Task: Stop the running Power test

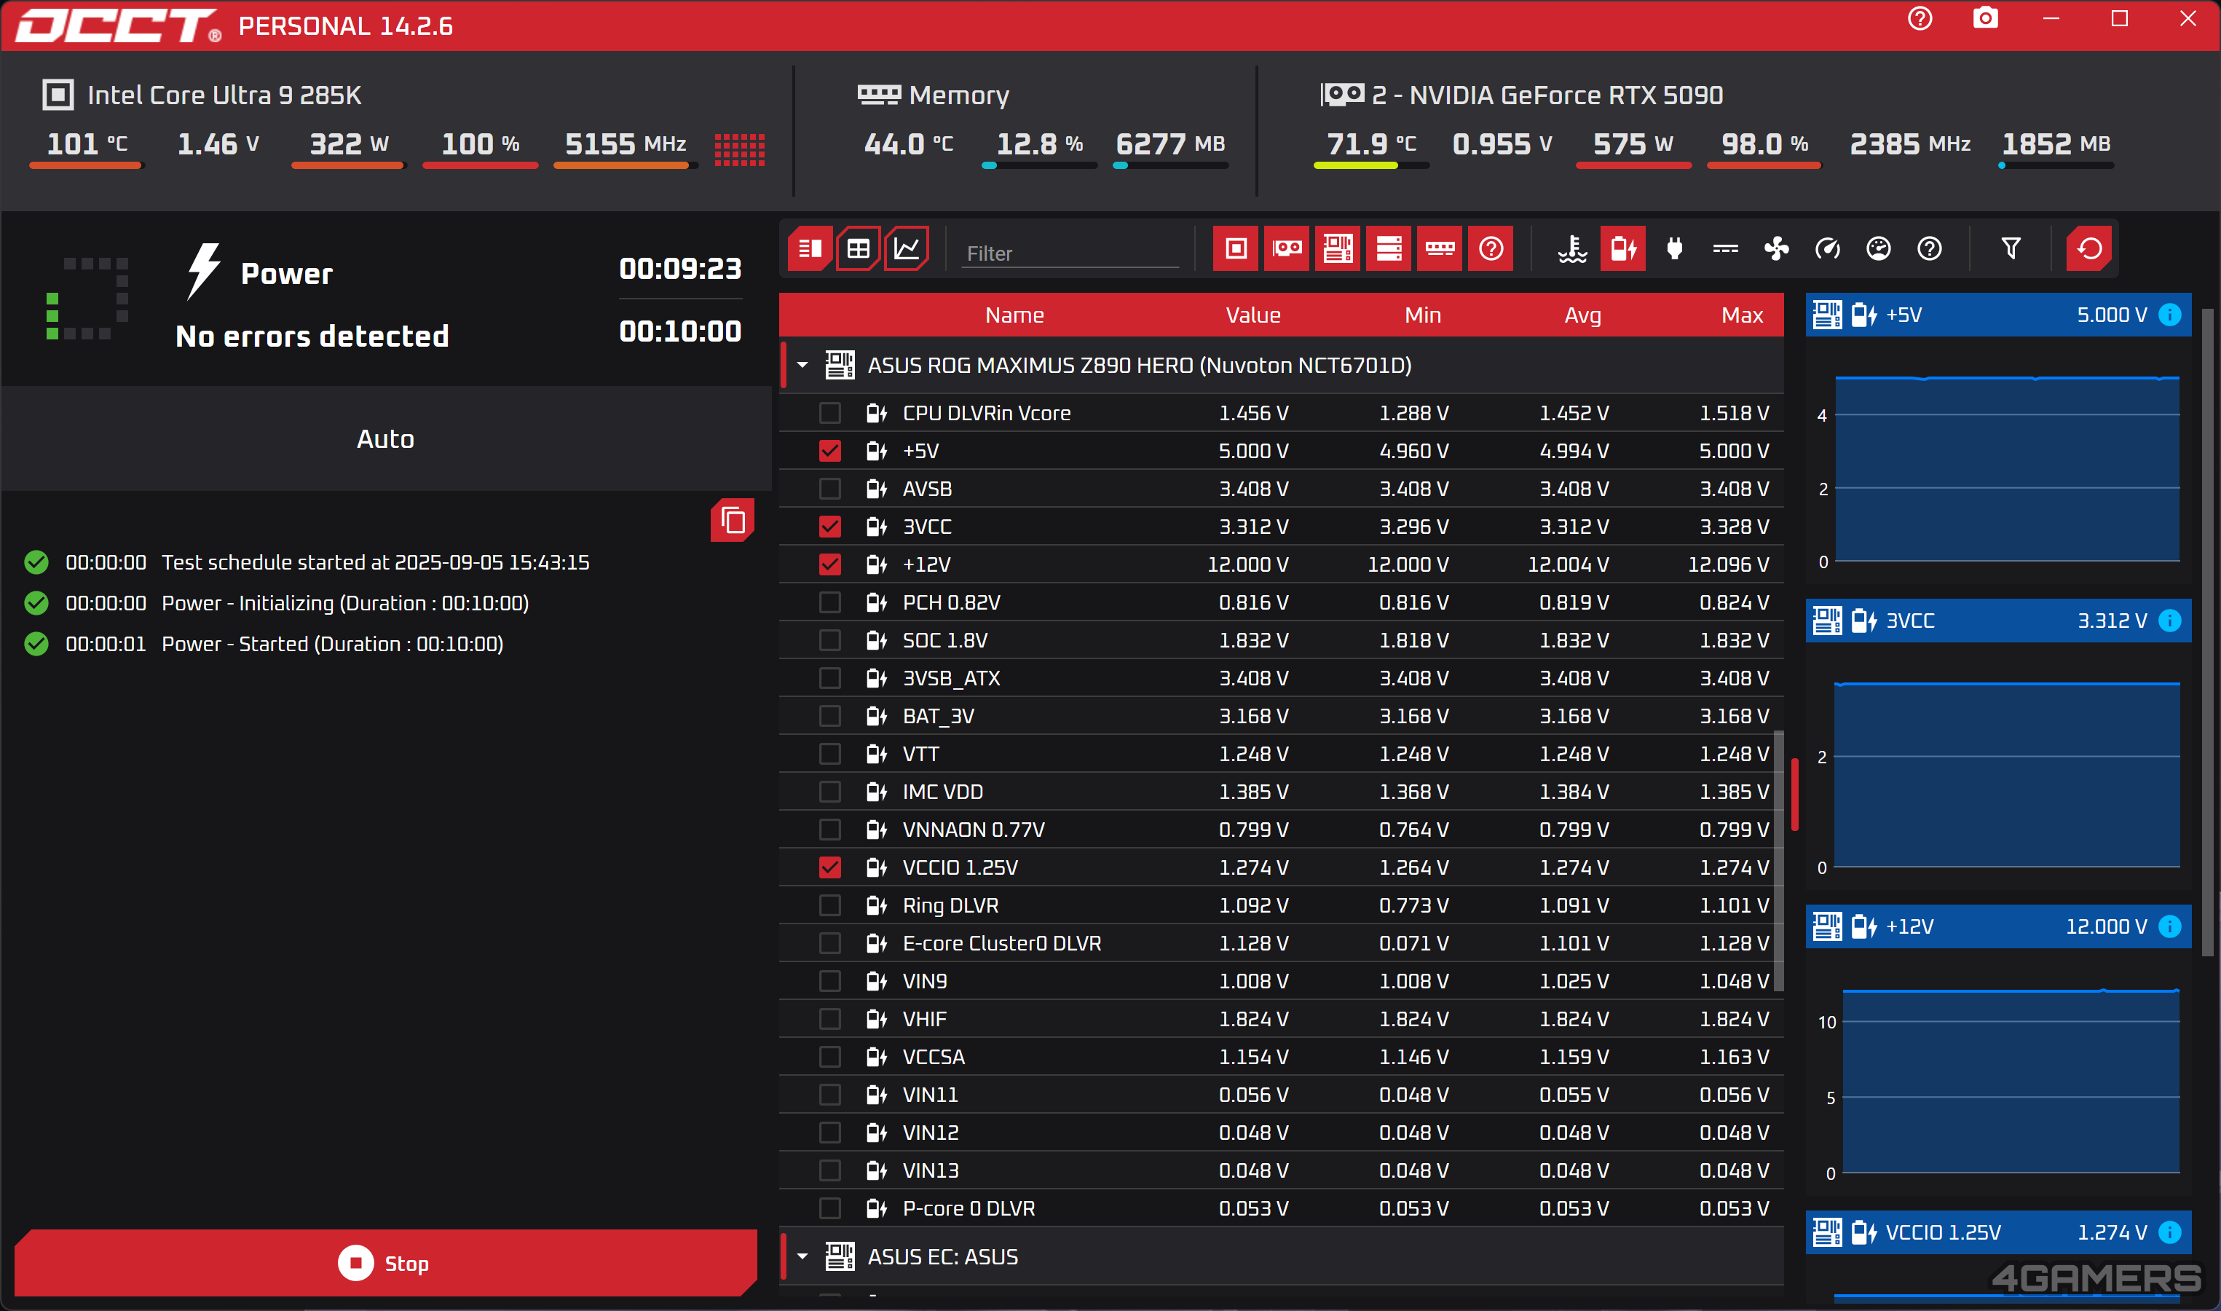Action: [386, 1264]
